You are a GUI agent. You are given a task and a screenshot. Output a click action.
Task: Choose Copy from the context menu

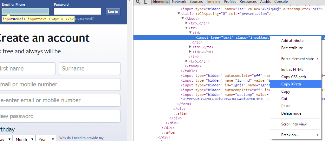[x=296, y=91]
